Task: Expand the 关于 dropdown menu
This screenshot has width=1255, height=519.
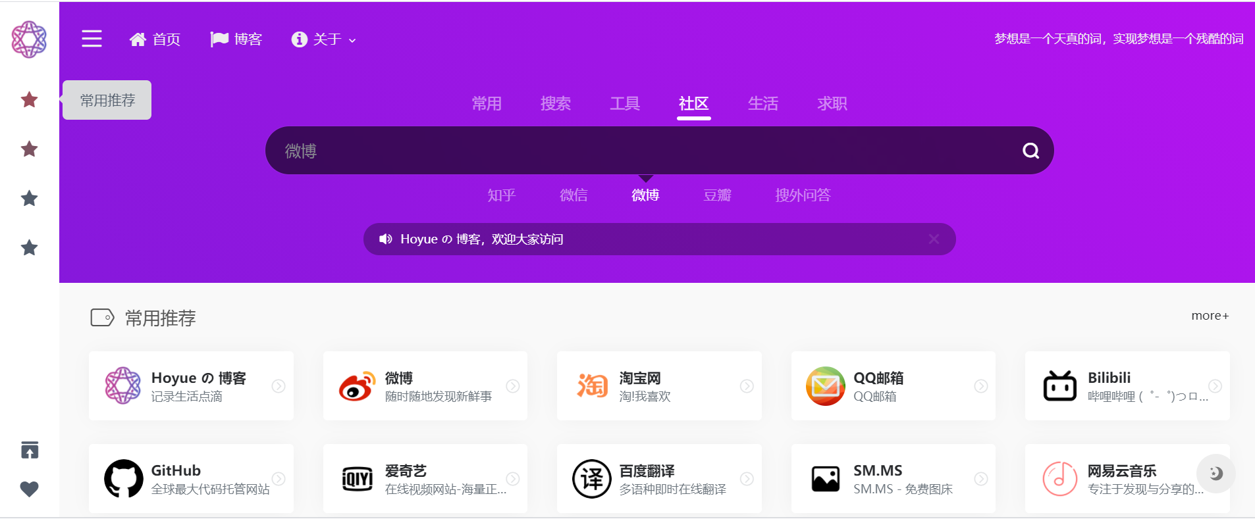Action: tap(324, 39)
